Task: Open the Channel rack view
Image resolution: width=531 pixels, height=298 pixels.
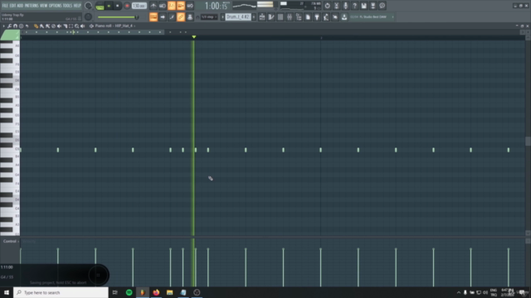Action: 280,17
